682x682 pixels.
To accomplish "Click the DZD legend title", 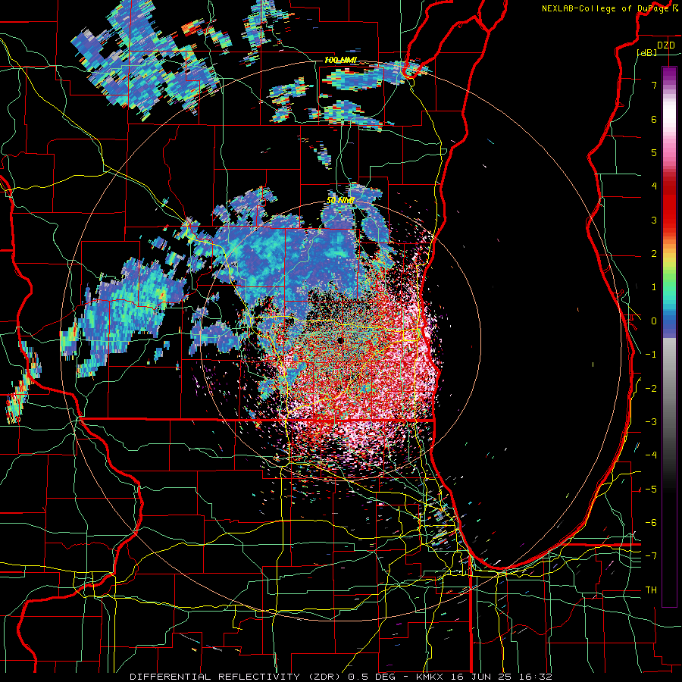I will pos(665,45).
